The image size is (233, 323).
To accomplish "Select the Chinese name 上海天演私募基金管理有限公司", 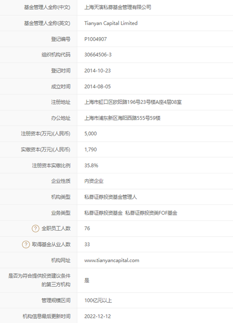I will (118, 7).
